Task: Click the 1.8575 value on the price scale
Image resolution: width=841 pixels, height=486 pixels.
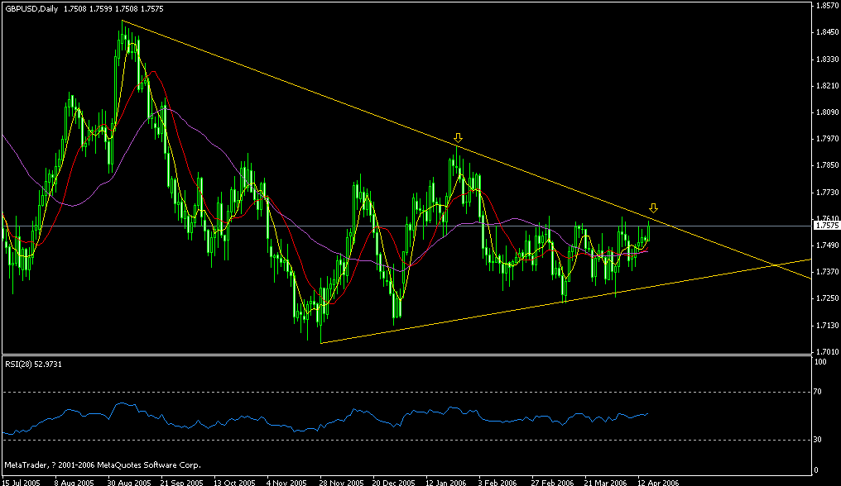Action: click(x=826, y=7)
